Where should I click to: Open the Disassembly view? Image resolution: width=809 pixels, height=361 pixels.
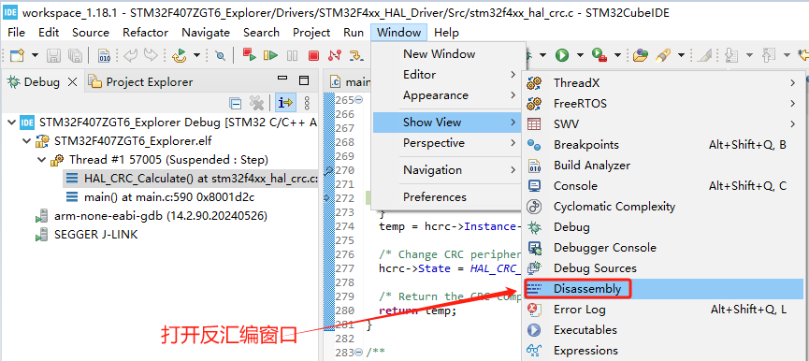coord(663,288)
